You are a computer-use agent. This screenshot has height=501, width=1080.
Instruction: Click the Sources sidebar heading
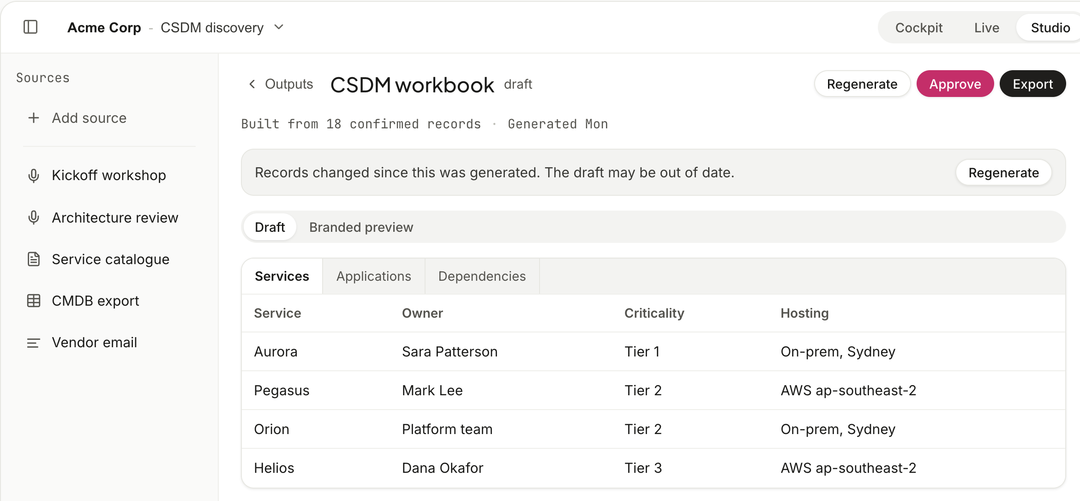click(43, 78)
